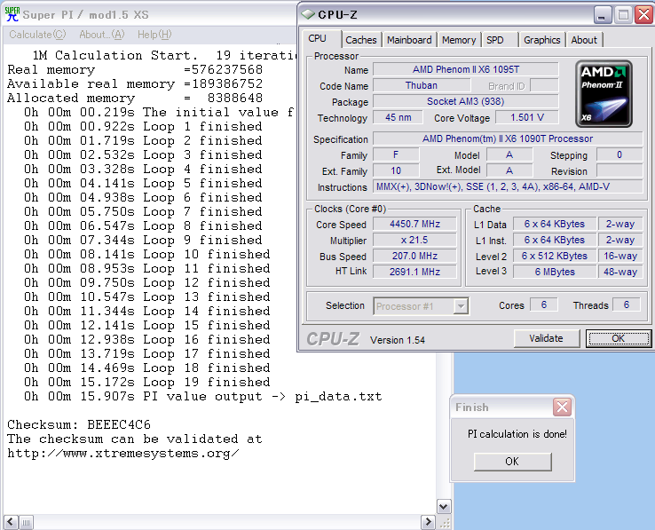
Task: Click the 'Loop 1 finished' line
Action: pyautogui.click(x=143, y=126)
